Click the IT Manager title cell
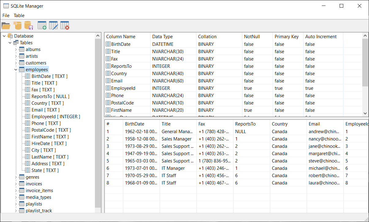Viewport: 369px width, 222px height. pos(178,168)
